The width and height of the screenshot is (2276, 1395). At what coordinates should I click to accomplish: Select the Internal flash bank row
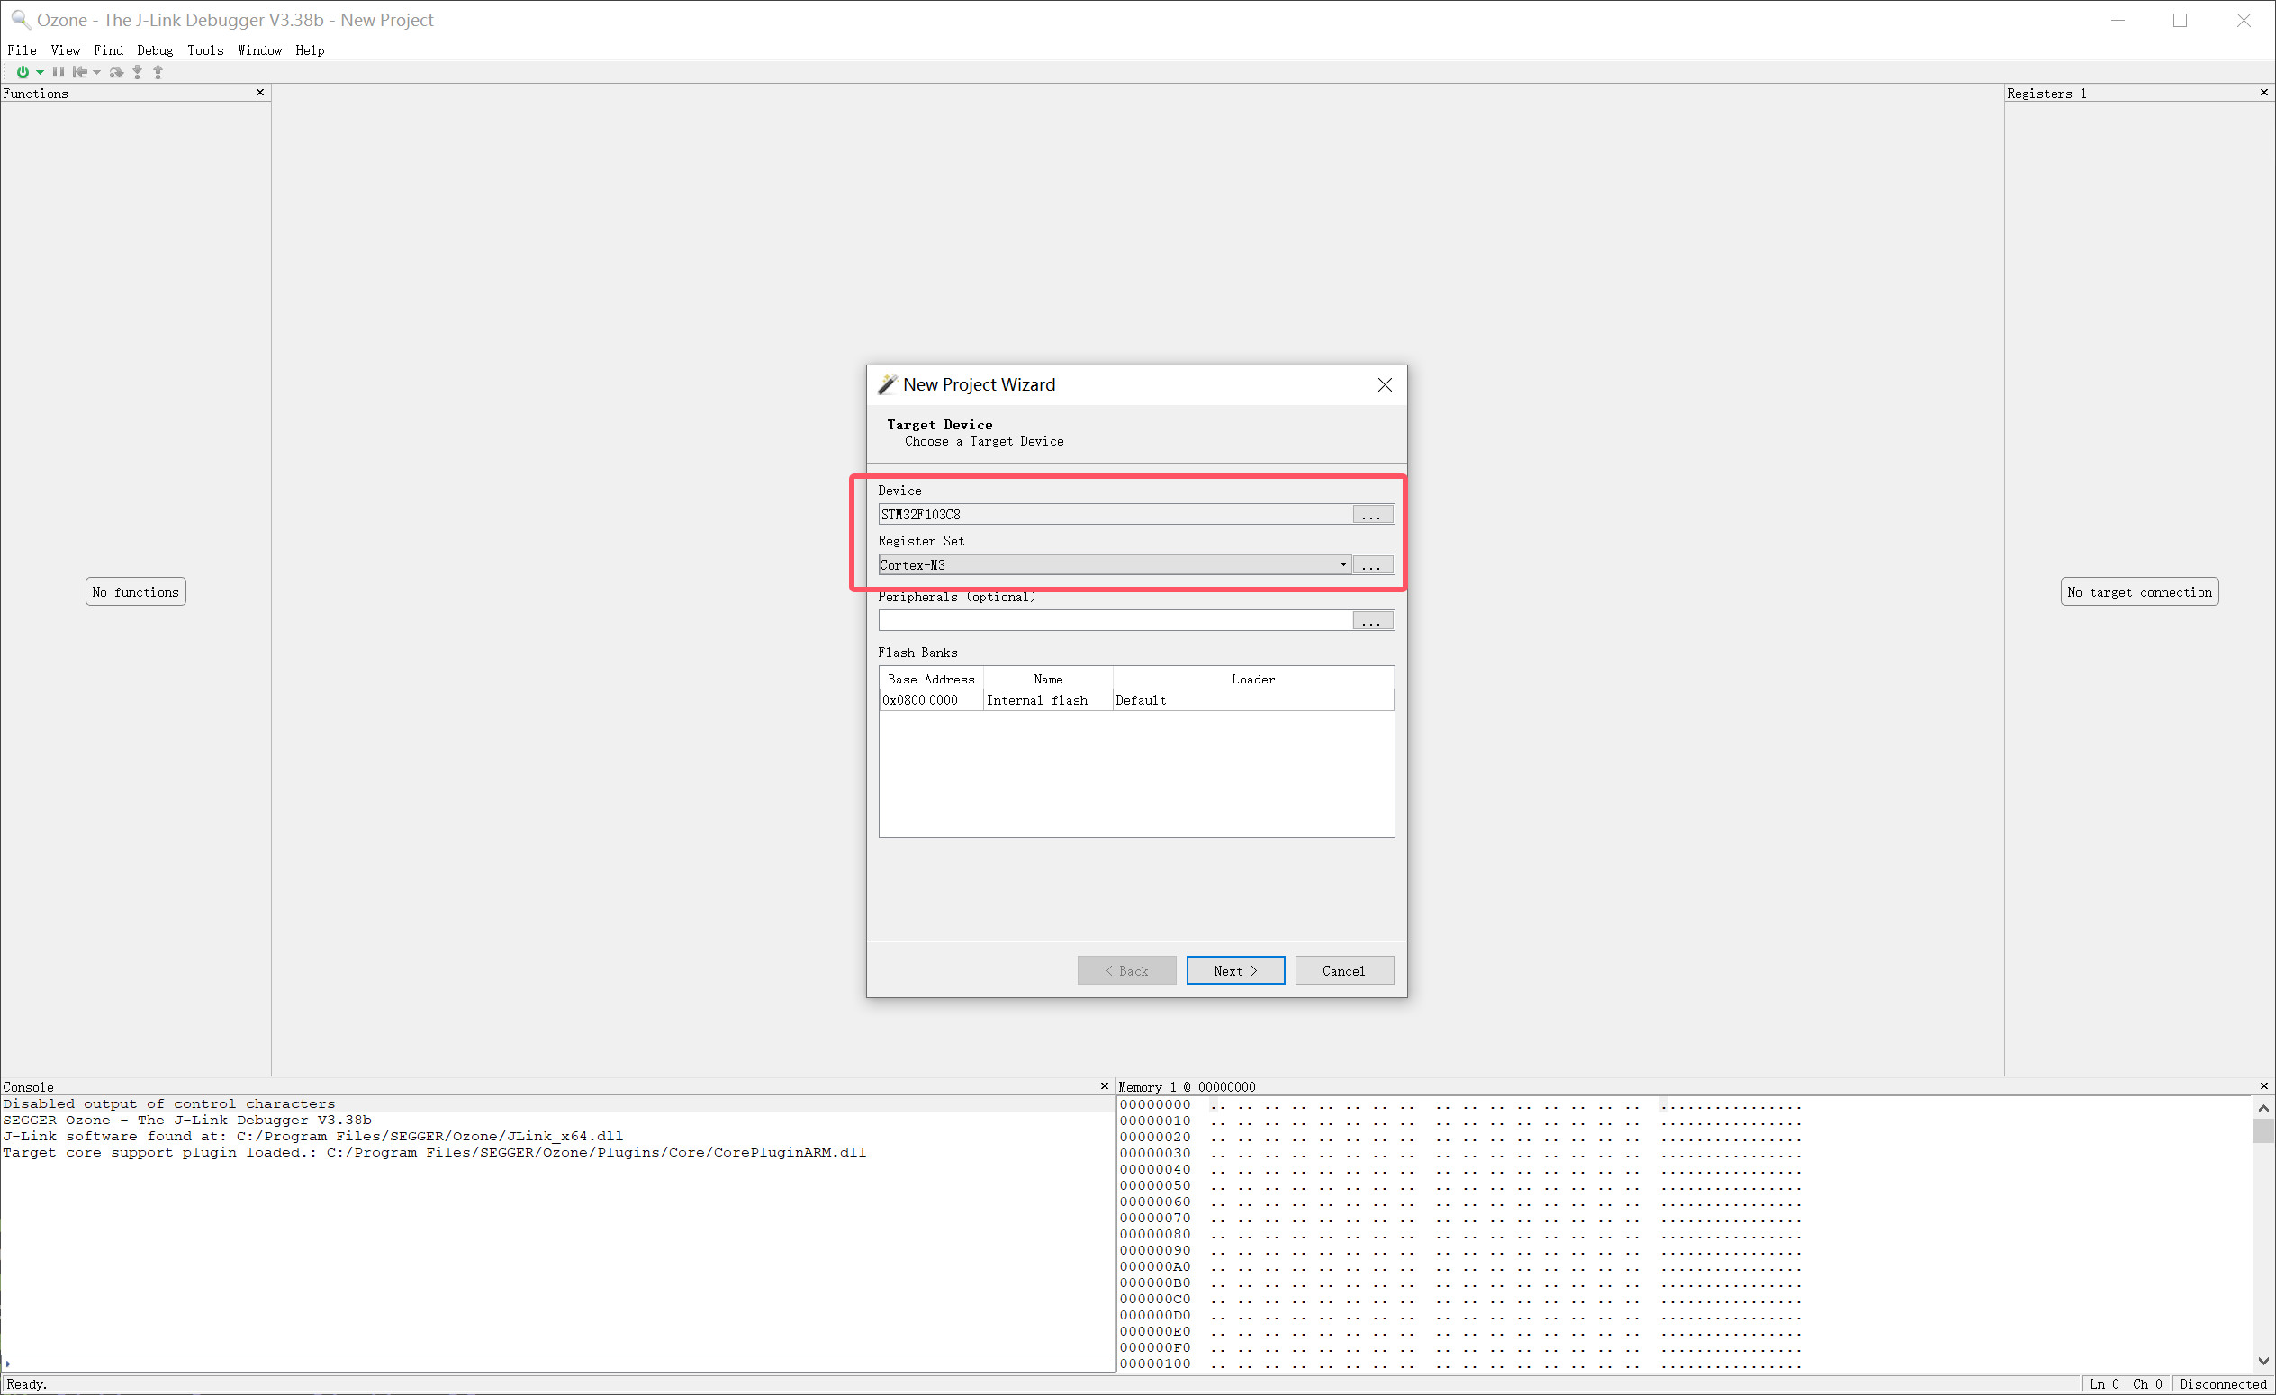point(1036,700)
